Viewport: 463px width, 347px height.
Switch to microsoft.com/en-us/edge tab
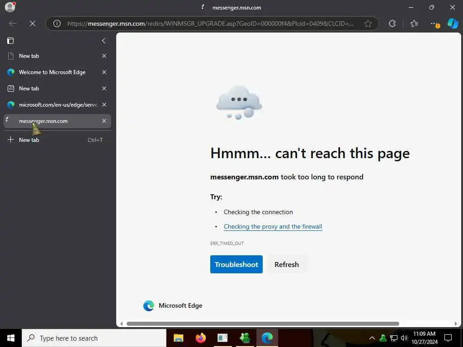(57, 105)
